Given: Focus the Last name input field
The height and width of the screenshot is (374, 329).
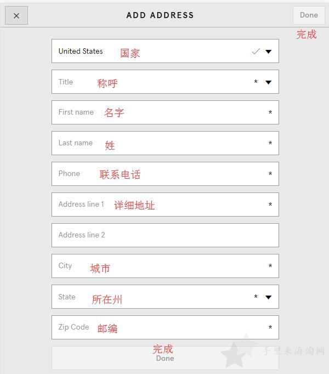Looking at the screenshot, I should tap(165, 143).
